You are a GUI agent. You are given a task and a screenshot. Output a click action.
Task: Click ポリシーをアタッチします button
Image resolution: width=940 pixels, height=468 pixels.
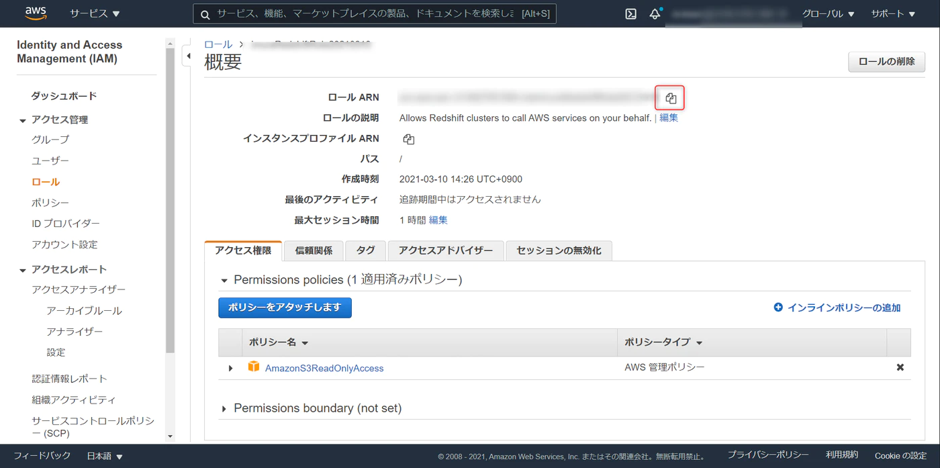click(x=285, y=307)
